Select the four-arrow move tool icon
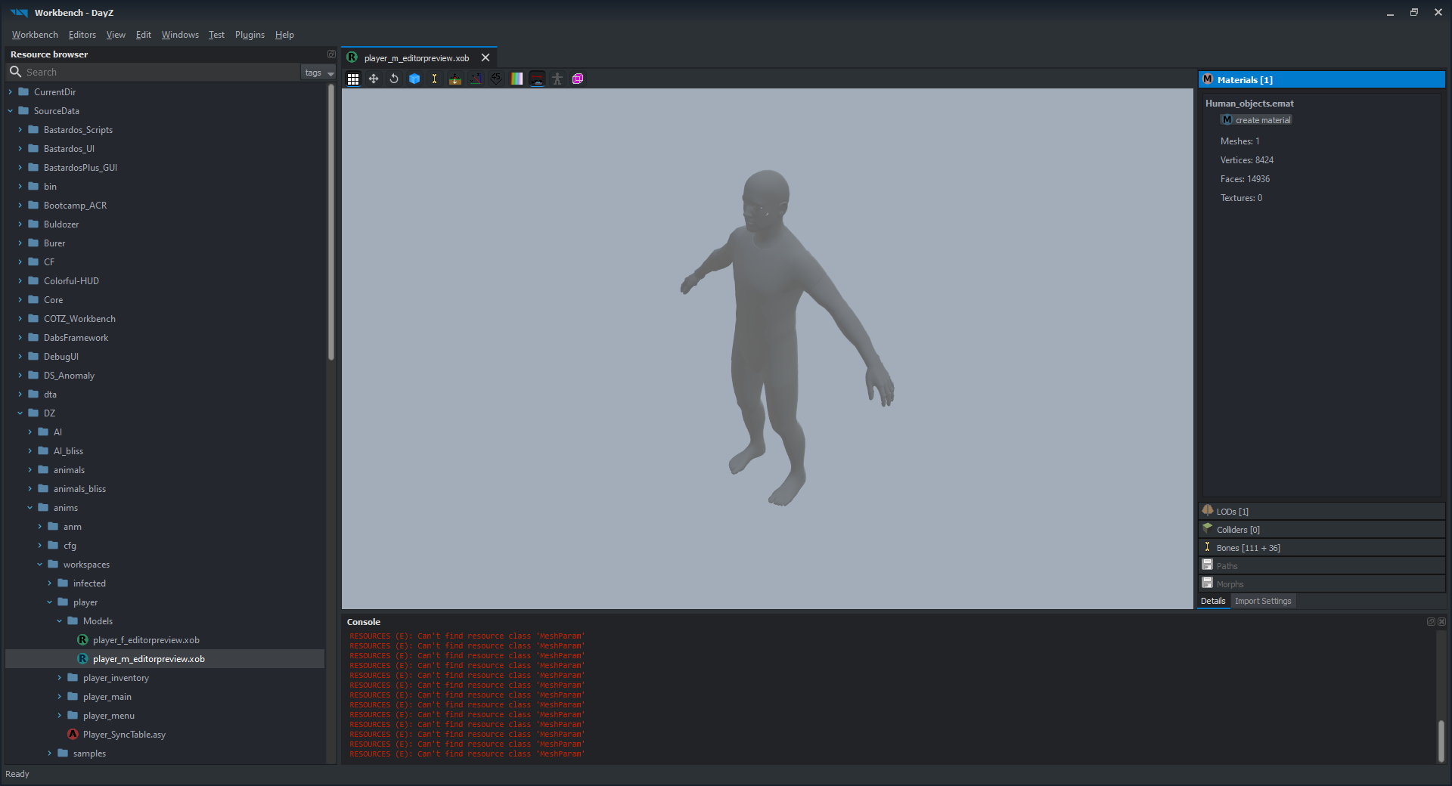 [374, 79]
